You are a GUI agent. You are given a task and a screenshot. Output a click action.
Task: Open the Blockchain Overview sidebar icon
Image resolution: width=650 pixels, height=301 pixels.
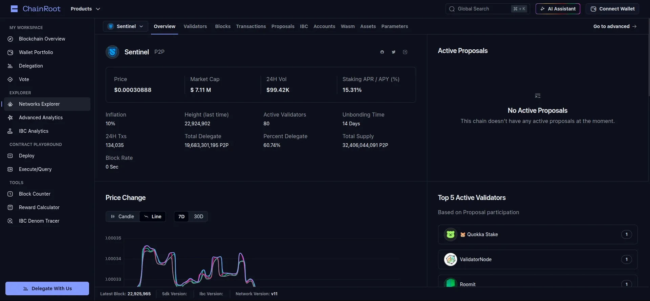pyautogui.click(x=10, y=39)
